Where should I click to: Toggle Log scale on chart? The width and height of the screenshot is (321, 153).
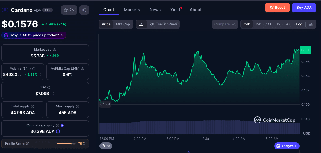tap(299, 24)
